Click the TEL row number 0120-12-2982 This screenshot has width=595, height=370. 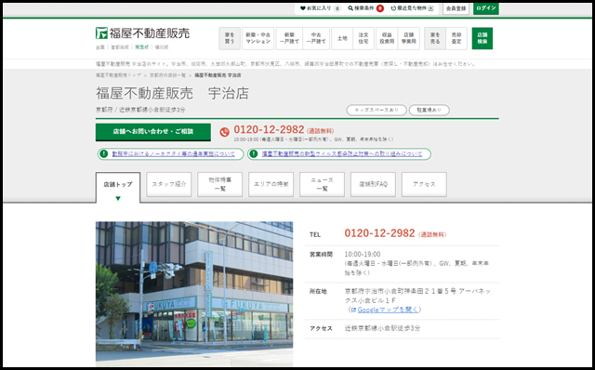[379, 233]
